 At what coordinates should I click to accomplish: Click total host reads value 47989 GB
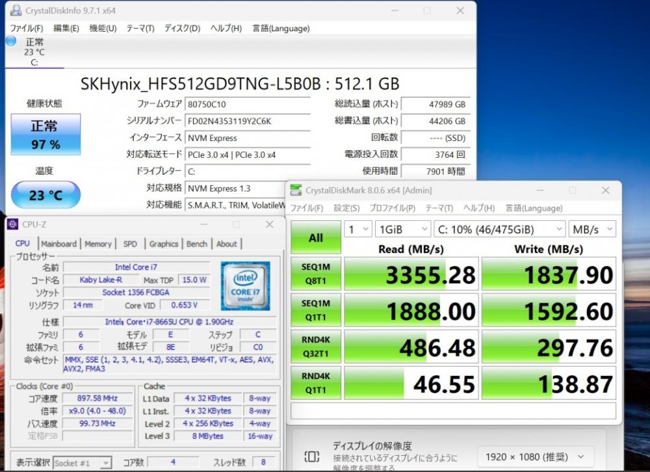point(435,104)
